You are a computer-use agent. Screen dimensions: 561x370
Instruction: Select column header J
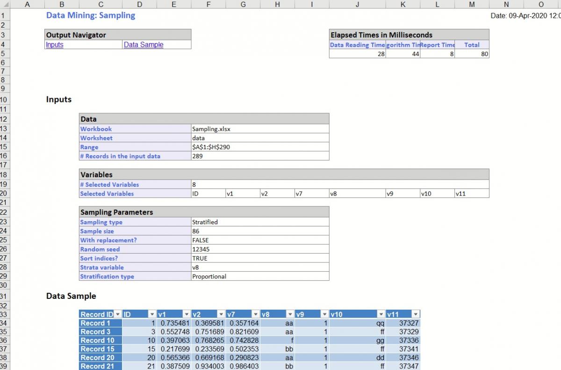coord(357,4)
